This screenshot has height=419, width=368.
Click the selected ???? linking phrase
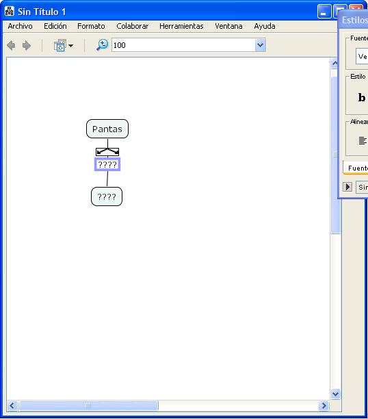click(107, 164)
